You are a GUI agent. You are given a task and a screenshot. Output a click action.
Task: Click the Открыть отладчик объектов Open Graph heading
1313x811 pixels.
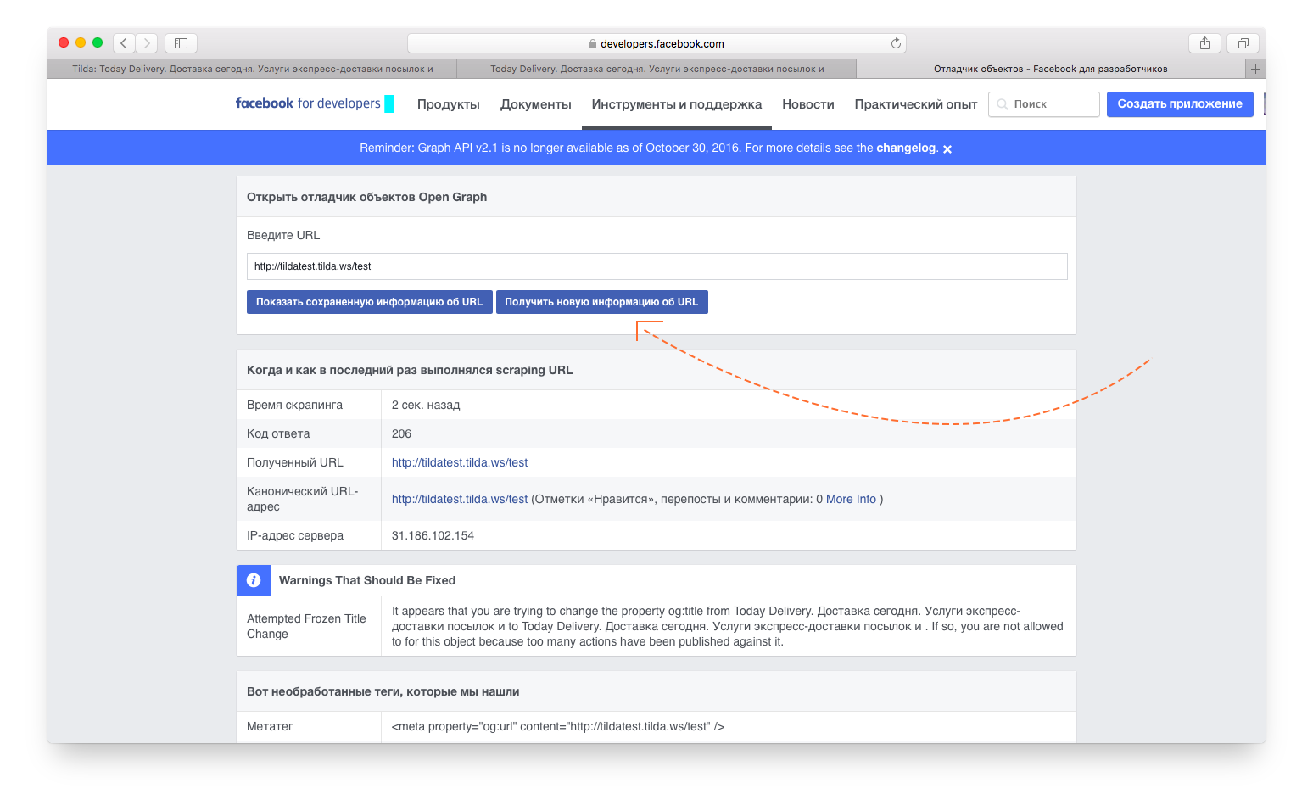[x=366, y=197]
